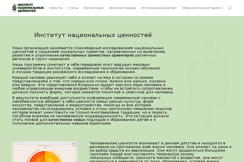Click bold text качественно новых
Image resolution: width=244 pixels, height=162 pixels.
click(67, 120)
